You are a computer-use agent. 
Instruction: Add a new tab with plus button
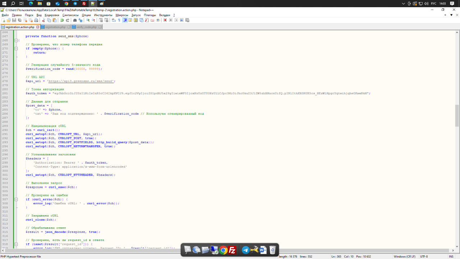[x=445, y=15]
